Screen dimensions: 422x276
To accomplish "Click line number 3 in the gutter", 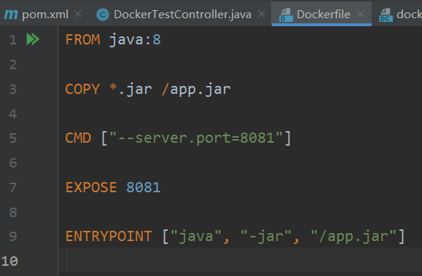I will [x=13, y=89].
